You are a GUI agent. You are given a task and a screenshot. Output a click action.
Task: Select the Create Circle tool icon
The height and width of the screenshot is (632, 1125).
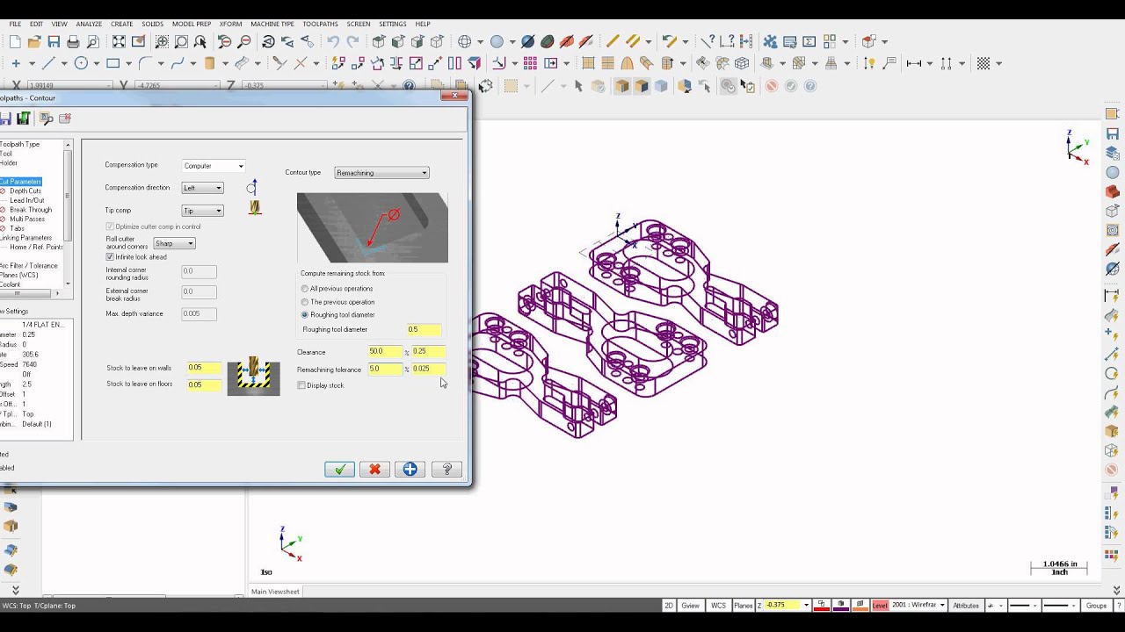pyautogui.click(x=81, y=63)
